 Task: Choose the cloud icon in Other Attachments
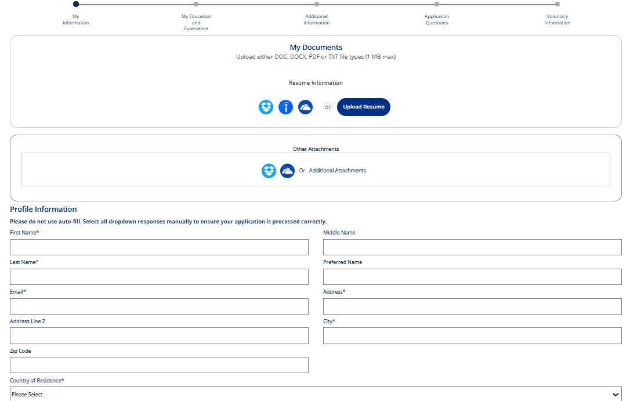coord(287,171)
